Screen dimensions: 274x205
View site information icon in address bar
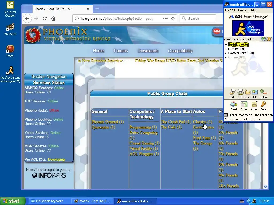[x=77, y=18]
